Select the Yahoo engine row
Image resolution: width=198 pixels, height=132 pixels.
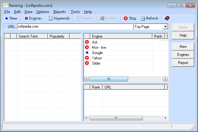126,58
